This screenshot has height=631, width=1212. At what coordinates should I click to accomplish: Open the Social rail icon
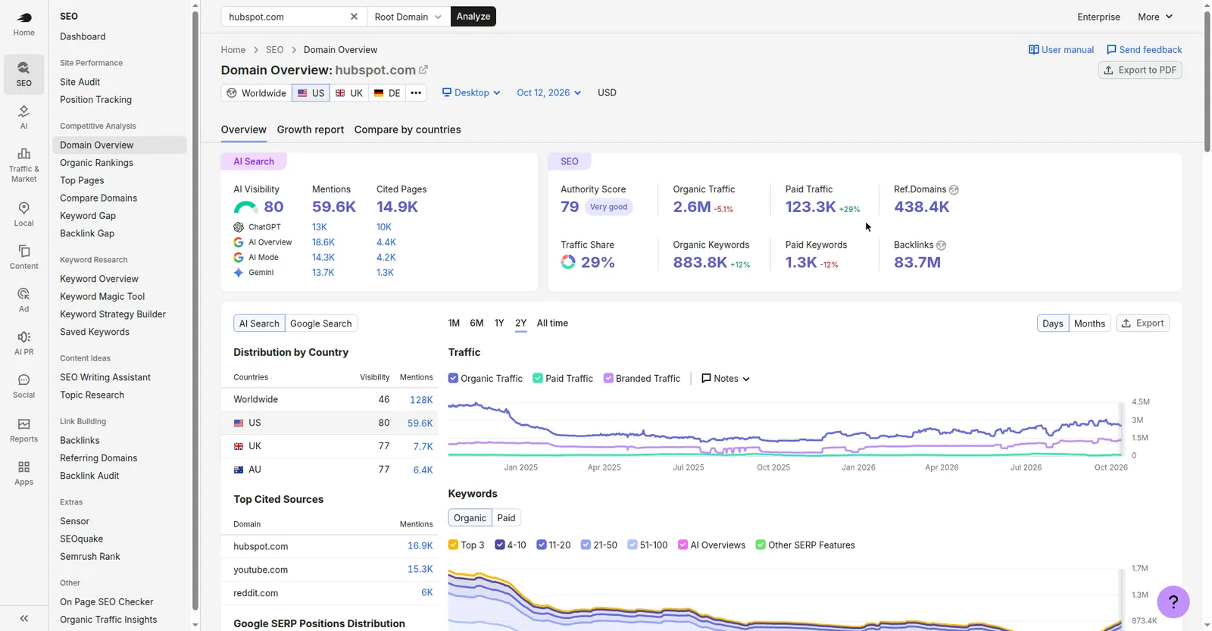point(23,386)
